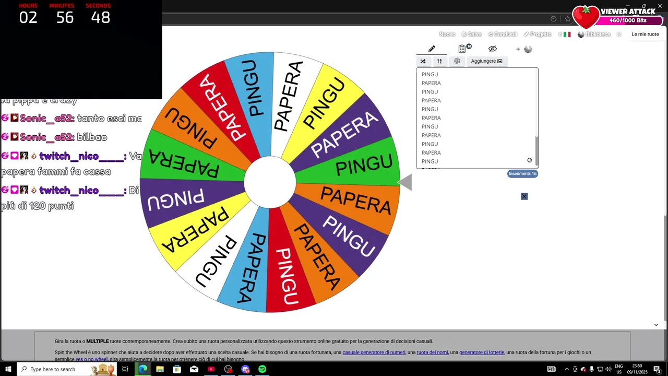Open File Explorer from the taskbar
Image resolution: width=668 pixels, height=376 pixels.
tap(160, 369)
